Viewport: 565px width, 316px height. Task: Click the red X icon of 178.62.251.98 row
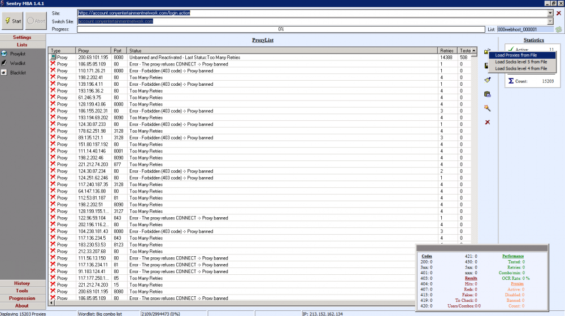53,131
